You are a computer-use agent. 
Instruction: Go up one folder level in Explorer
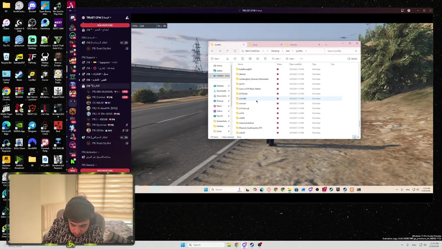(x=227, y=51)
